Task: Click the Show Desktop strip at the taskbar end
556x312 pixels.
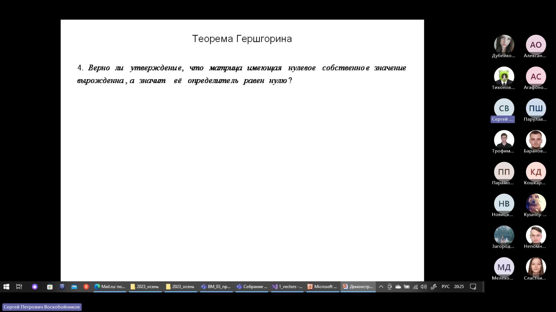Action: [x=483, y=287]
